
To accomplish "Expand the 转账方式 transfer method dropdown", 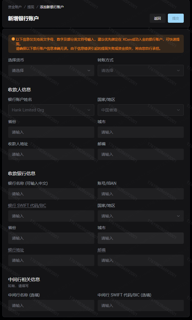I will (x=141, y=70).
